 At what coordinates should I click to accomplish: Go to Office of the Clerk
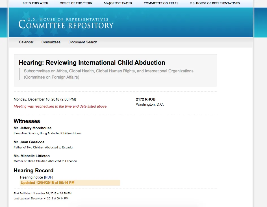click(76, 3)
